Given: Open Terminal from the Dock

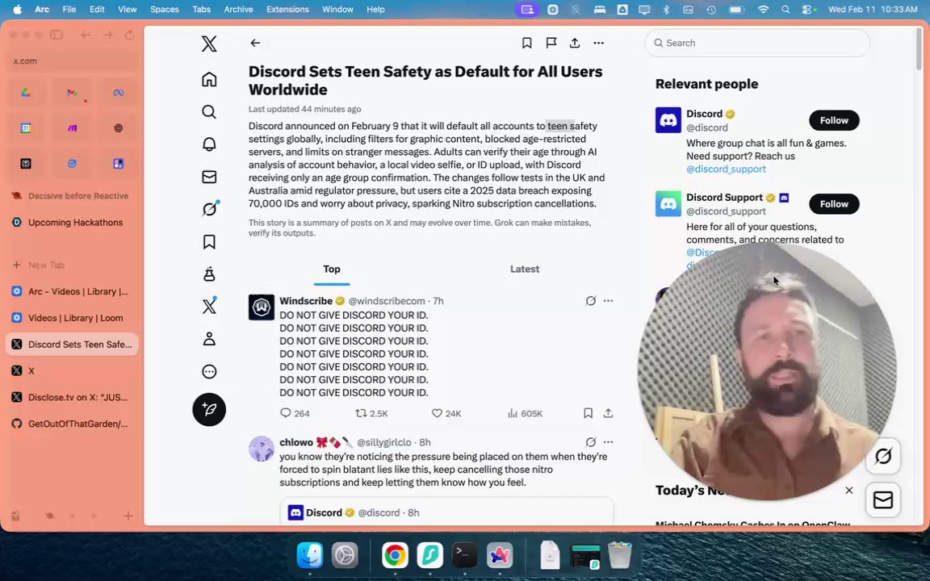Looking at the screenshot, I should 464,555.
